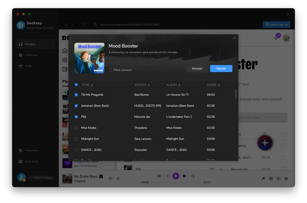This screenshot has height=203, width=307.
Task: Click artist Theodora in the list
Action: tap(141, 128)
